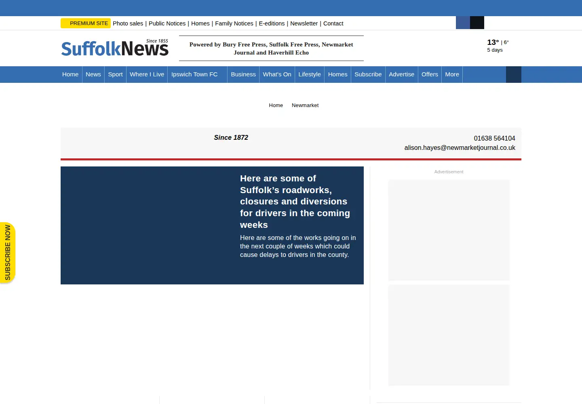This screenshot has height=404, width=582.
Task: Open the News menu item
Action: 93,74
